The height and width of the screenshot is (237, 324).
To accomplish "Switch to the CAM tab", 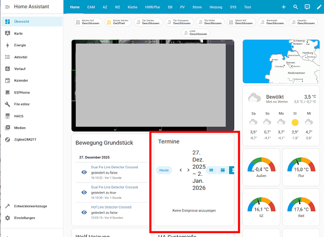I will coord(91,7).
